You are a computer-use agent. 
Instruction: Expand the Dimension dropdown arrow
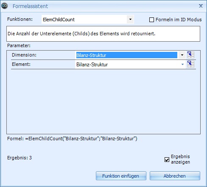pos(182,55)
